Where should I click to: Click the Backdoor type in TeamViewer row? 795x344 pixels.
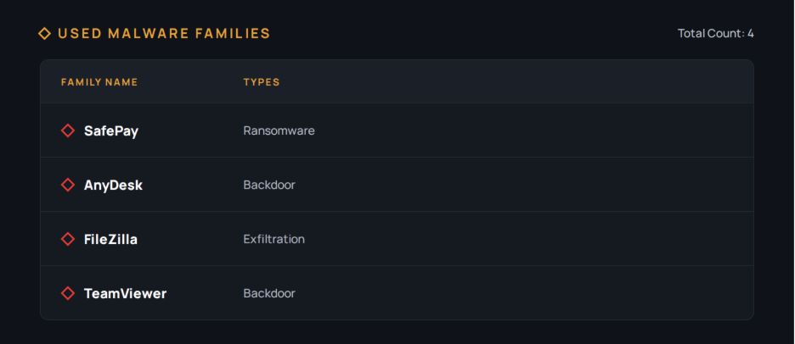(x=269, y=293)
